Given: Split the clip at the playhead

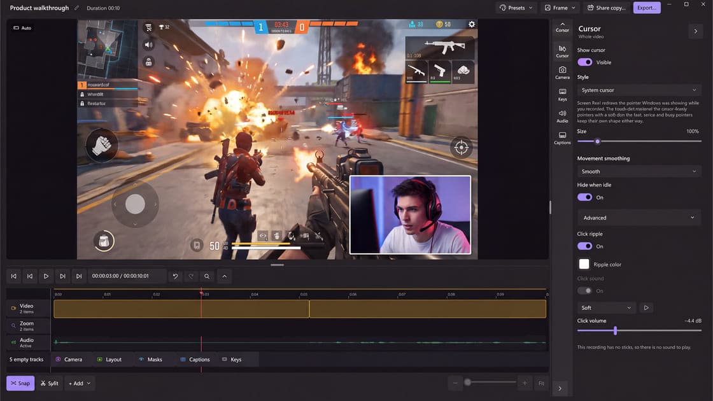Looking at the screenshot, I should 49,383.
